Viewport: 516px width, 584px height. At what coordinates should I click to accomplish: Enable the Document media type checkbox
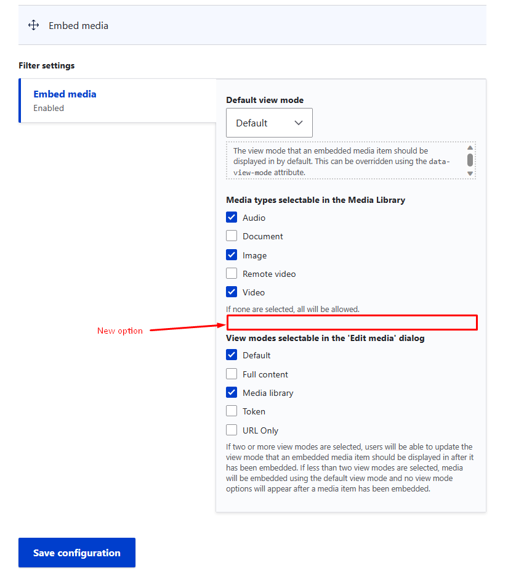click(232, 236)
